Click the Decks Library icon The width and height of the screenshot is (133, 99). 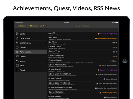[x=17, y=43]
